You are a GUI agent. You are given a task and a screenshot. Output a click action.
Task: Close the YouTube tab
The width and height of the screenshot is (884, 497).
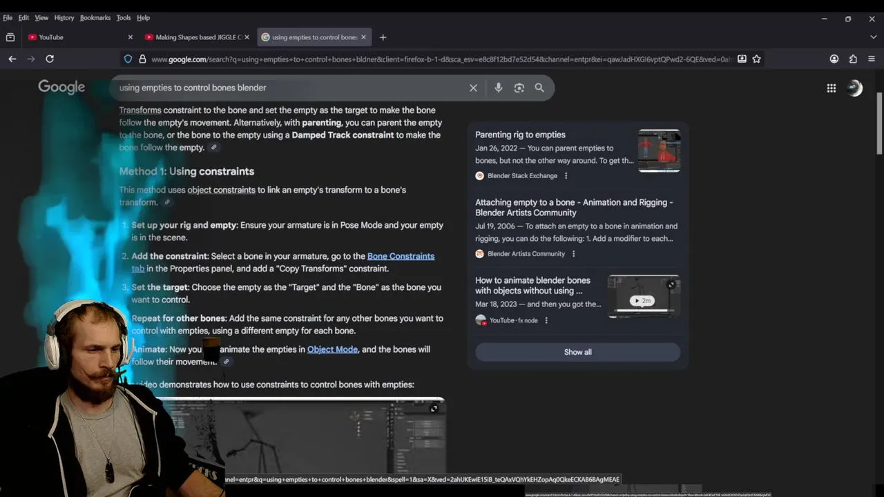(131, 37)
